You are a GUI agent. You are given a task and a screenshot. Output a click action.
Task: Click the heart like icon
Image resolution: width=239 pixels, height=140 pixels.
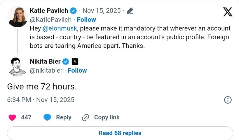click(12, 117)
